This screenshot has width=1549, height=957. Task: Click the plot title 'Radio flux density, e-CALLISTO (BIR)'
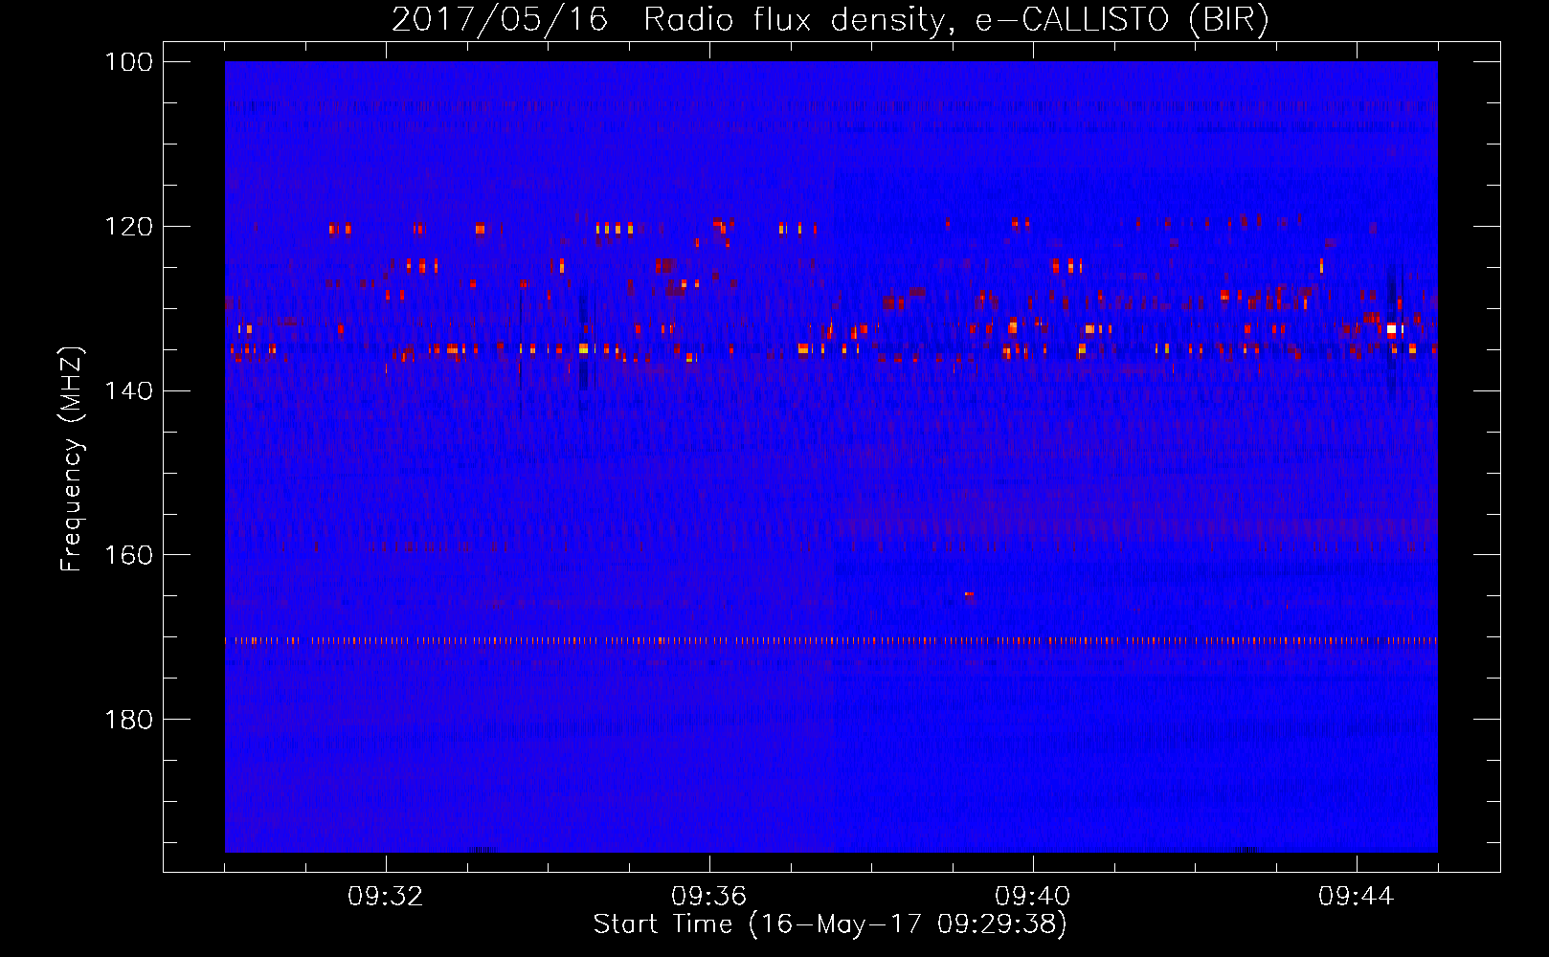click(955, 20)
